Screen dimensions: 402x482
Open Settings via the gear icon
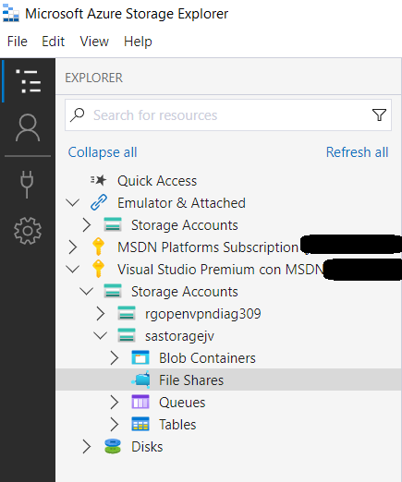tap(28, 231)
